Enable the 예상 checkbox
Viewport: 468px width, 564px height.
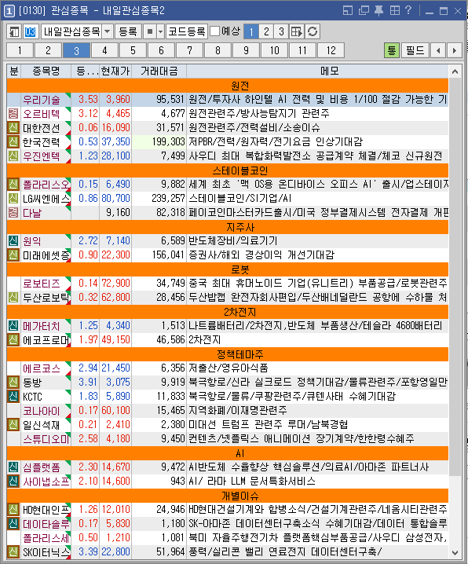pyautogui.click(x=214, y=31)
